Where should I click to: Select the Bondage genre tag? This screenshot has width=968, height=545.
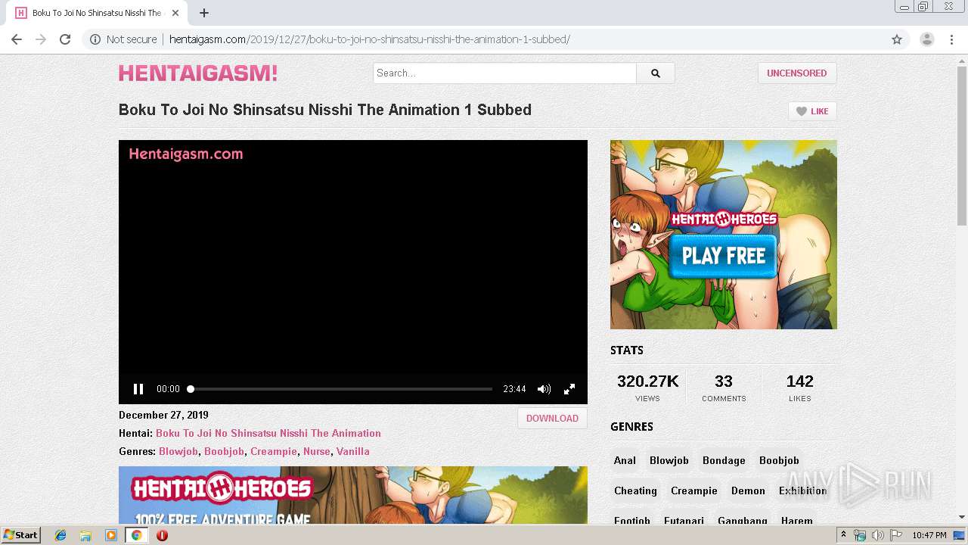pyautogui.click(x=724, y=460)
